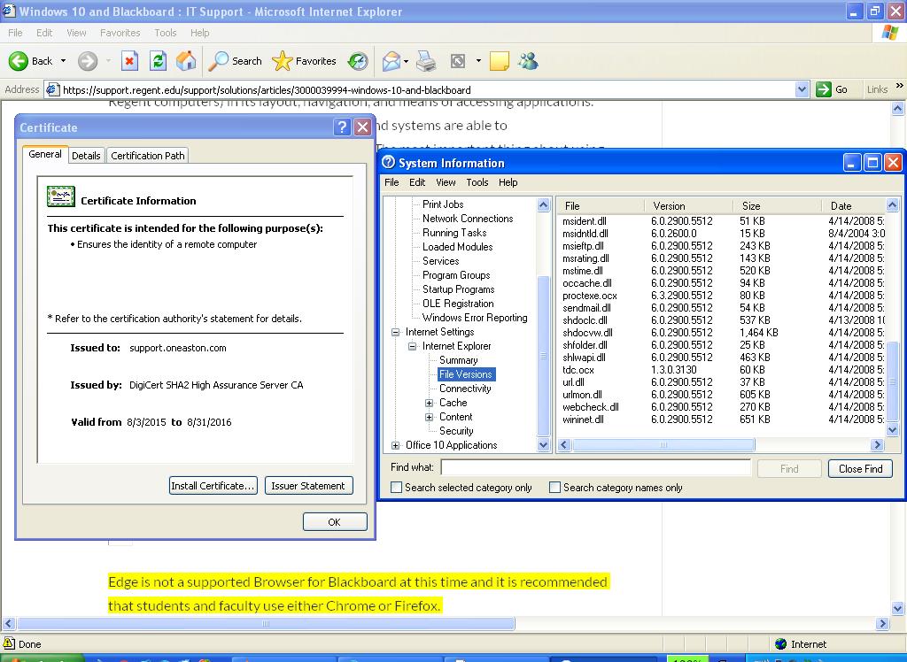Click the Mail envelope toolbar icon

[x=391, y=61]
